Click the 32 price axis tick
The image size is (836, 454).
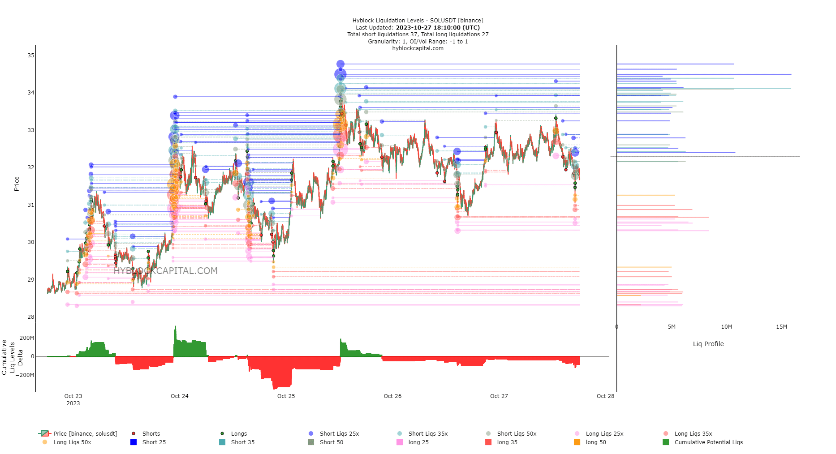(31, 167)
